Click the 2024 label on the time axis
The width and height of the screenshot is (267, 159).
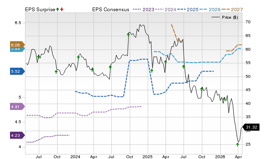click(x=75, y=157)
